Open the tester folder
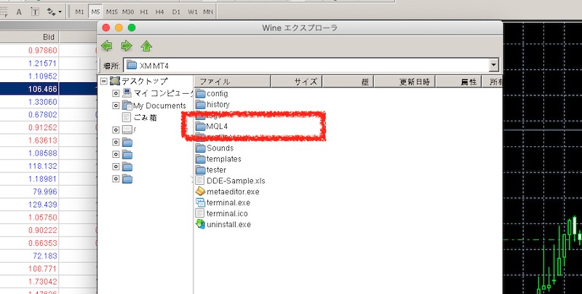This screenshot has height=294, width=582. (x=211, y=170)
